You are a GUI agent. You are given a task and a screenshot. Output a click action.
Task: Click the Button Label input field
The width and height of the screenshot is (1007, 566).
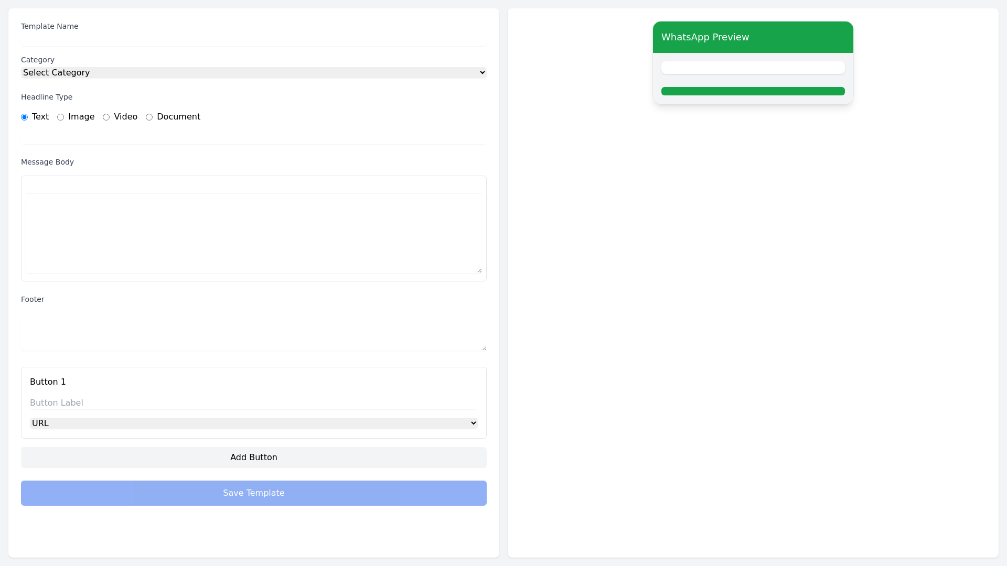253,402
